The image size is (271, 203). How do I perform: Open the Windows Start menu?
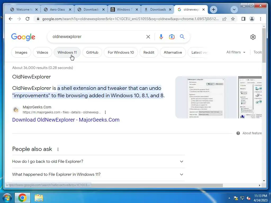(x=7, y=198)
